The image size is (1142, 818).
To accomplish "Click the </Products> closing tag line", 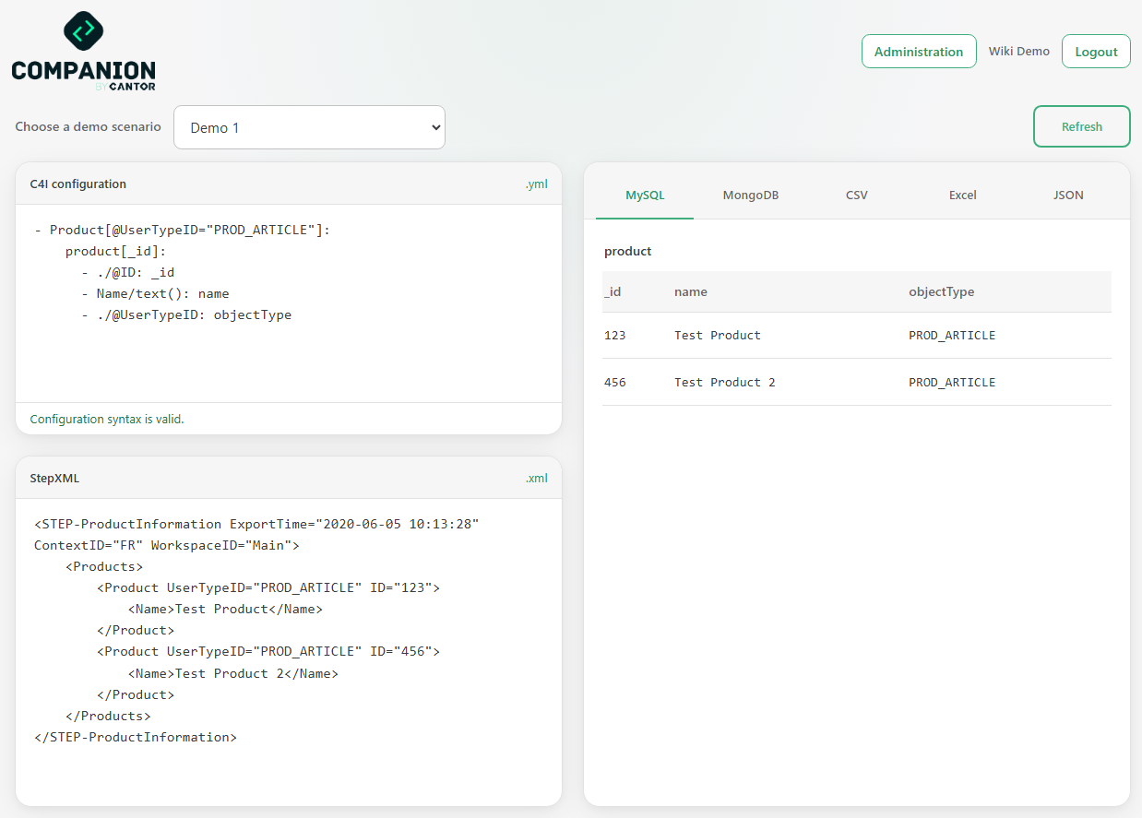I will pos(108,716).
